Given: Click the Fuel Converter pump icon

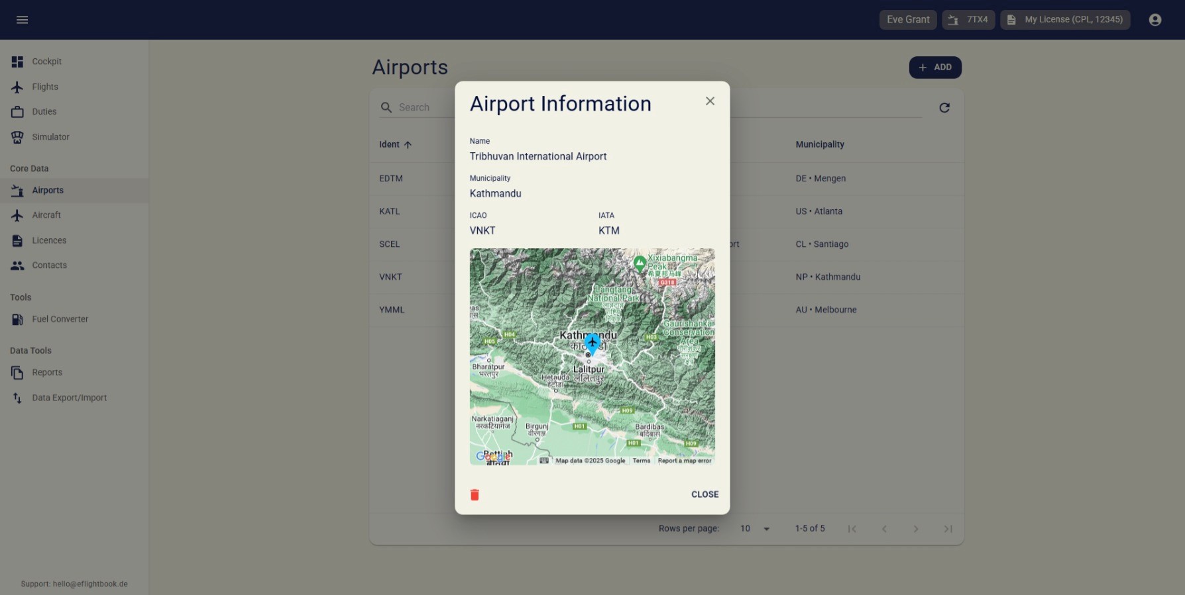Looking at the screenshot, I should coord(17,319).
